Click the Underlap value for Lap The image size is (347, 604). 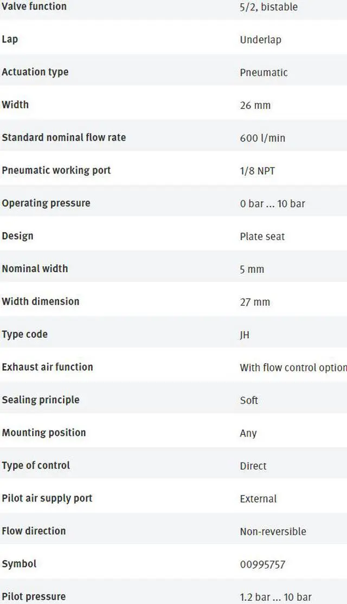pos(260,40)
